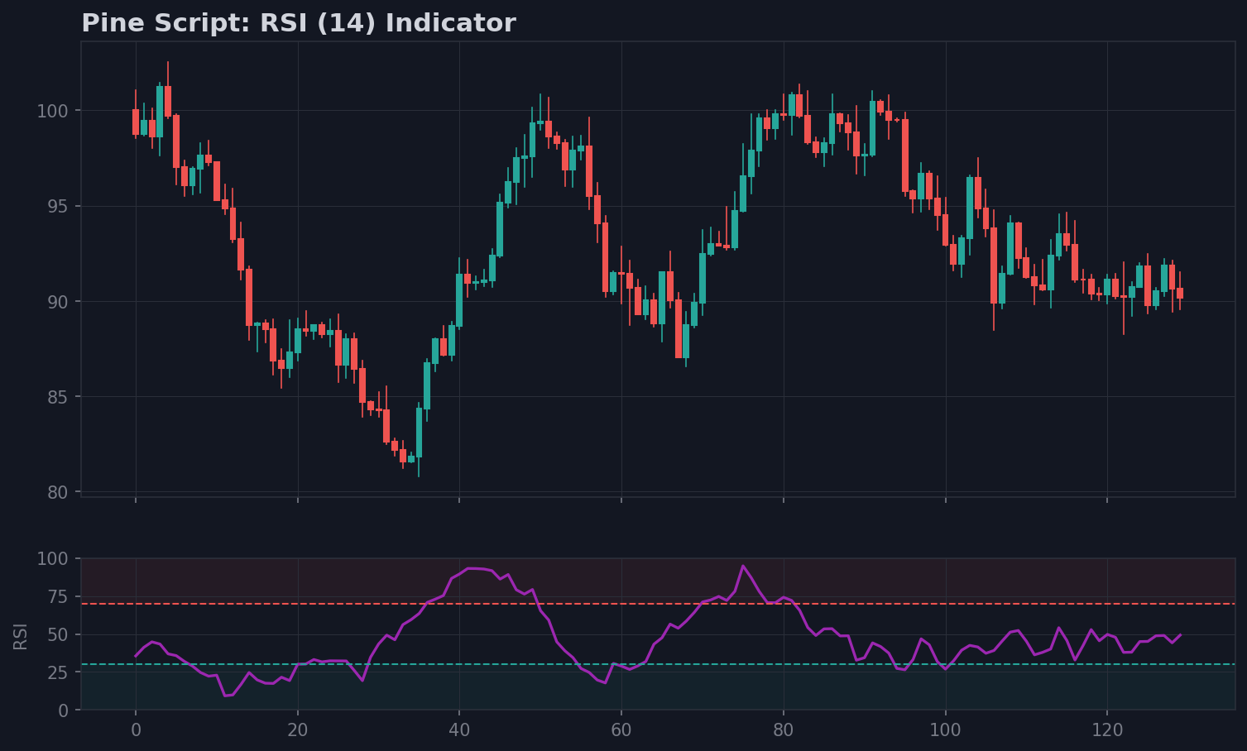Click the highest RSI peak near bar 75
Screen dimensions: 1247x751
[743, 566]
